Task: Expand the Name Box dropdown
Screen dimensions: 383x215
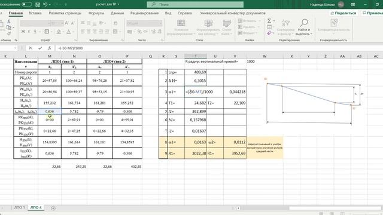Action: click(15, 48)
